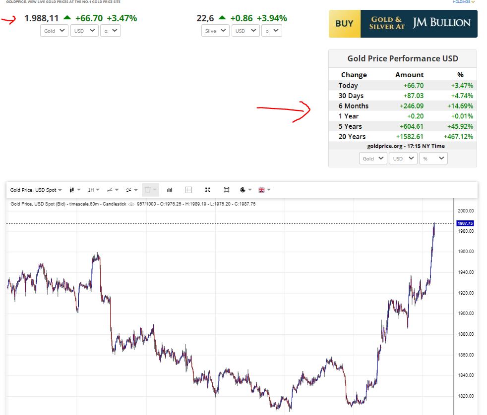Open the Holdings link at top right

(464, 2)
